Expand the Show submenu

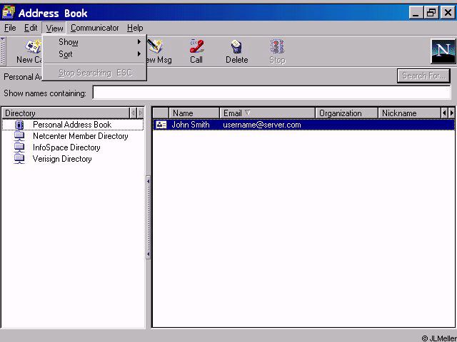(x=94, y=42)
